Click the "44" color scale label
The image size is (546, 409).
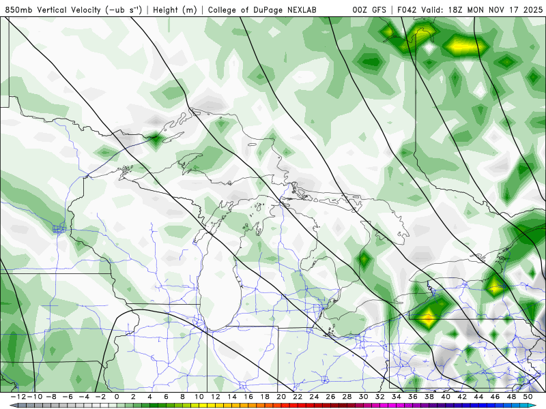tap(479, 397)
